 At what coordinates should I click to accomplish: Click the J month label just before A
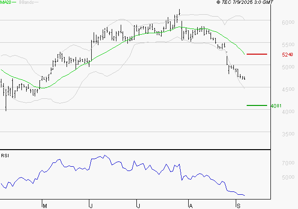(x=138, y=206)
